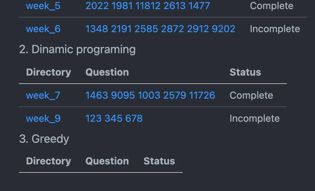Open question 345 link
Image resolution: width=315 pixels, height=191 pixels.
pyautogui.click(x=113, y=118)
